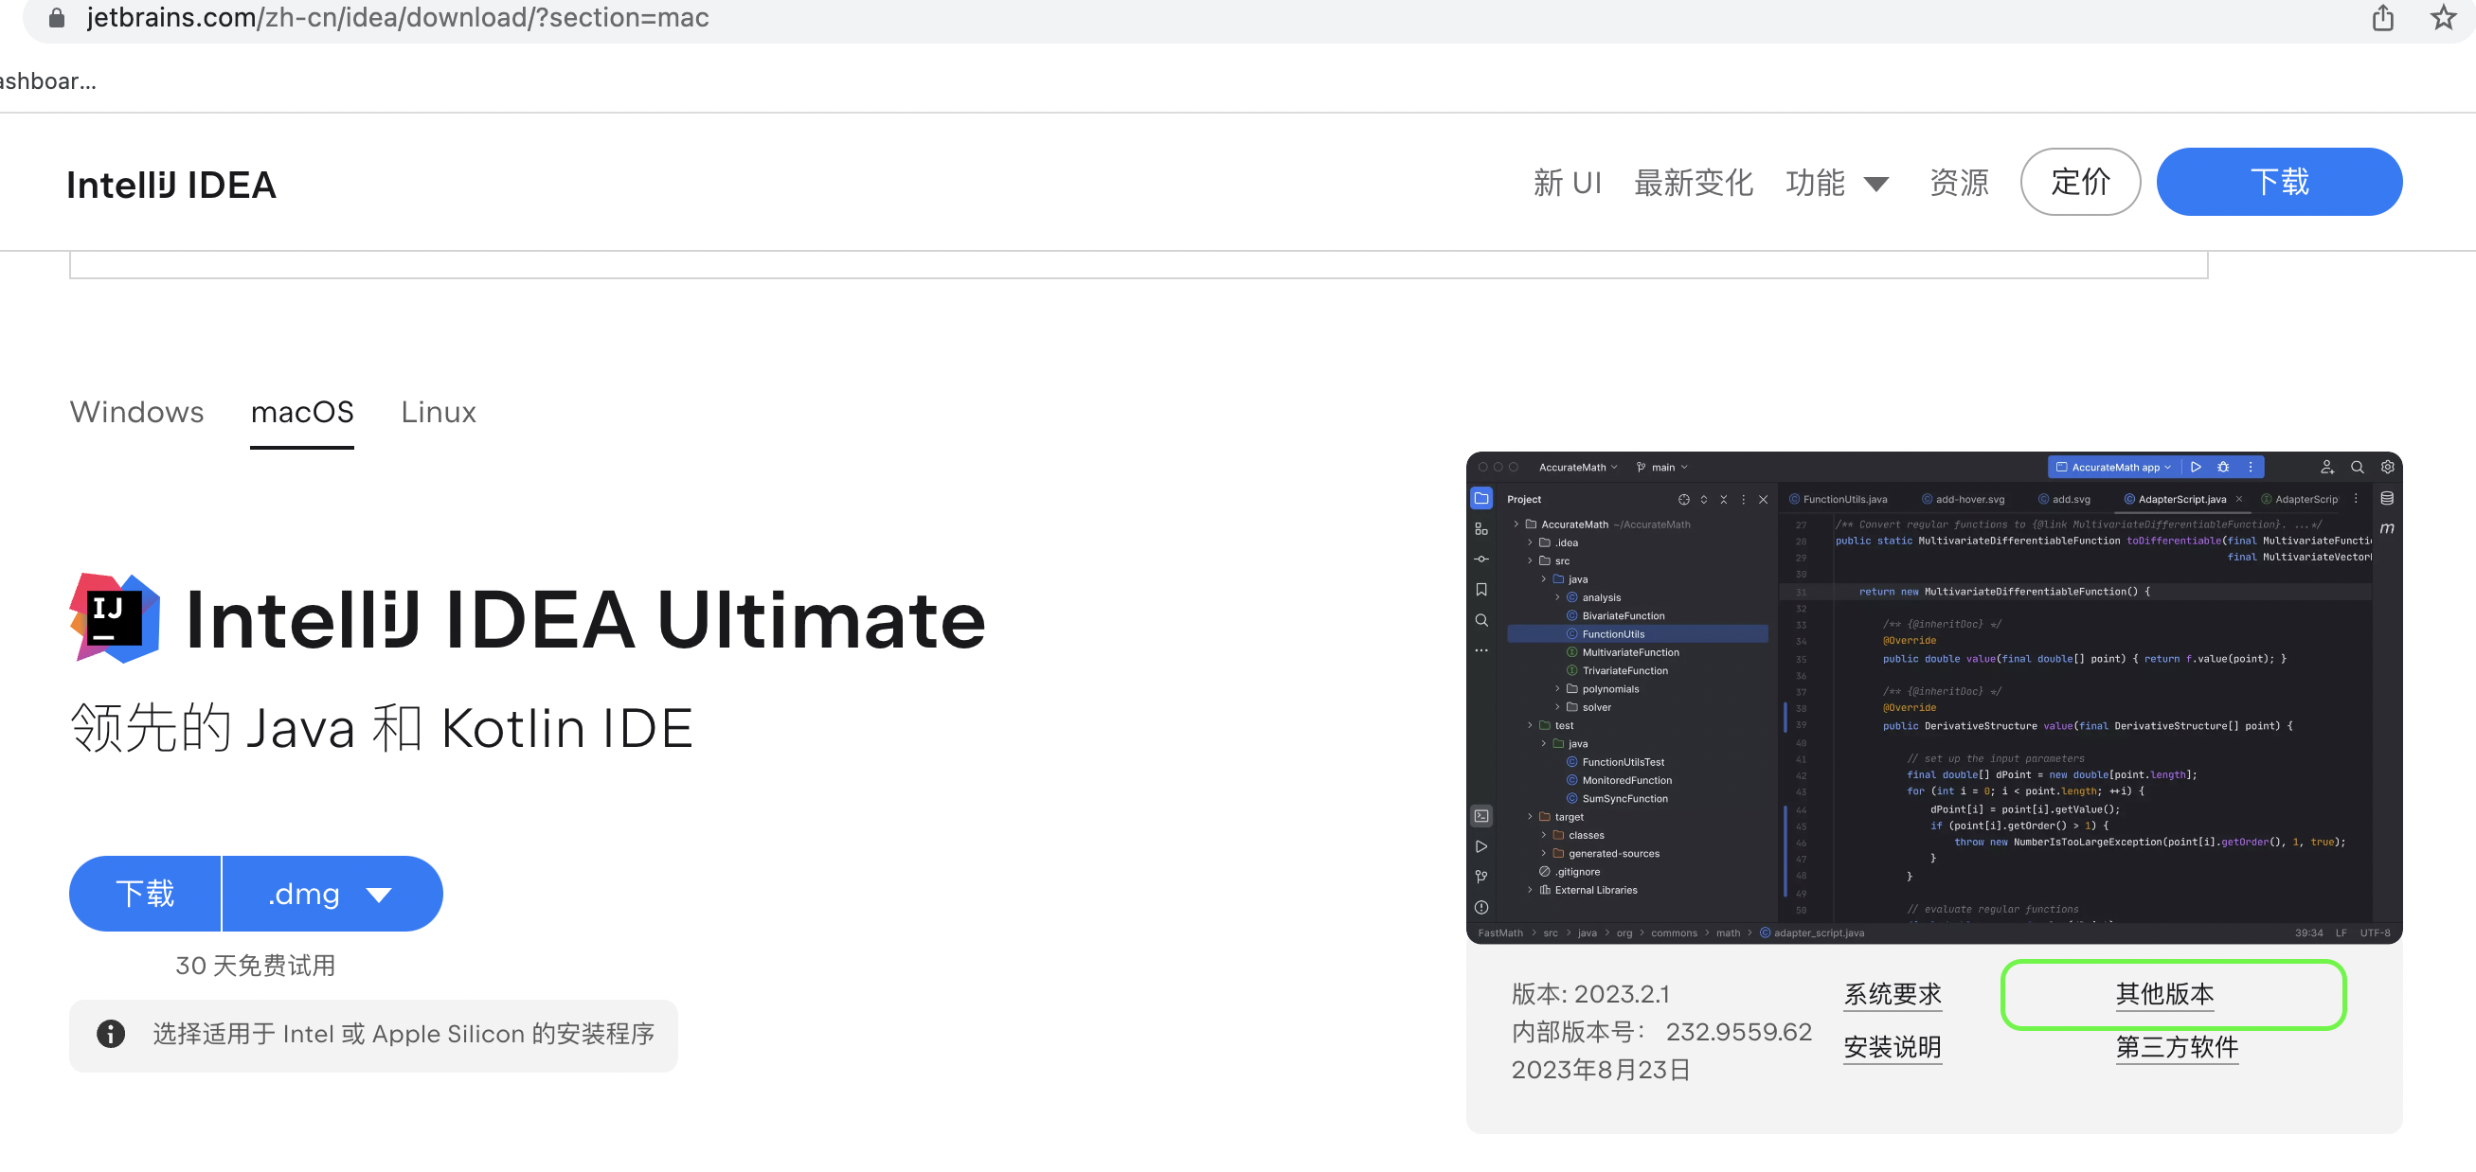Click the info icon in the installer notice
The image size is (2476, 1172).
[111, 1034]
